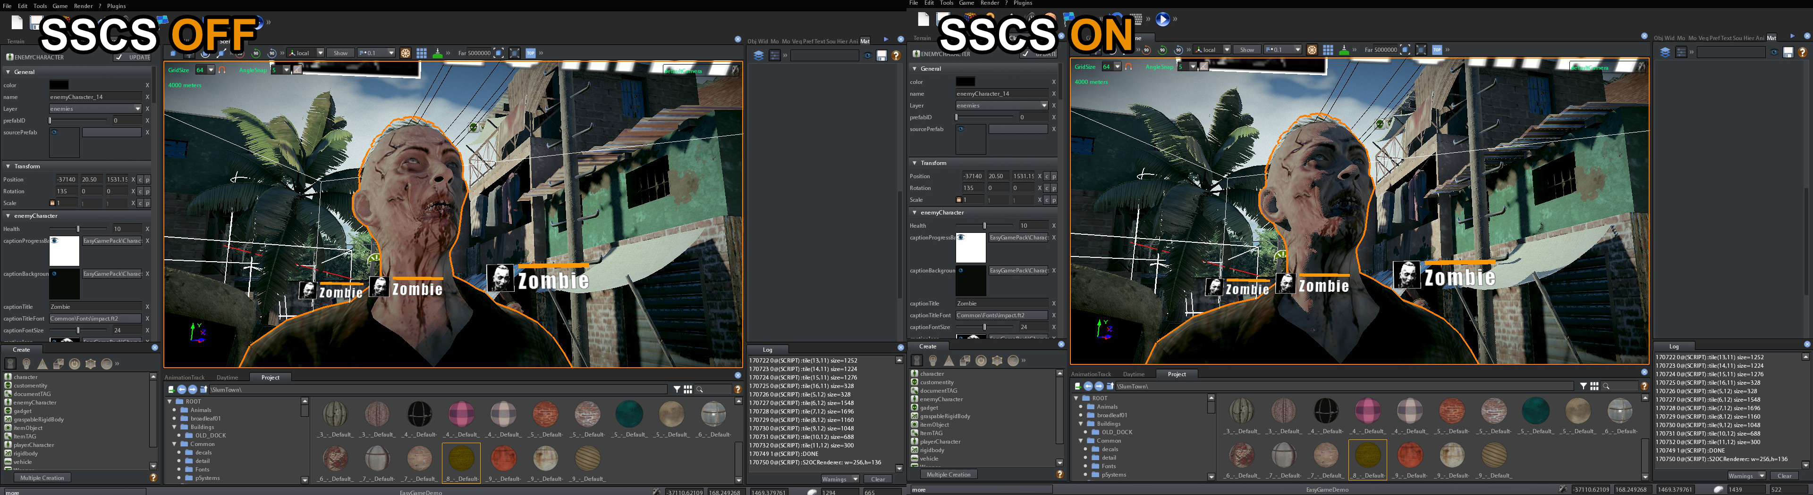Click the cubes icon in SSCS OFF Create panel
The image size is (1813, 495).
tap(59, 363)
